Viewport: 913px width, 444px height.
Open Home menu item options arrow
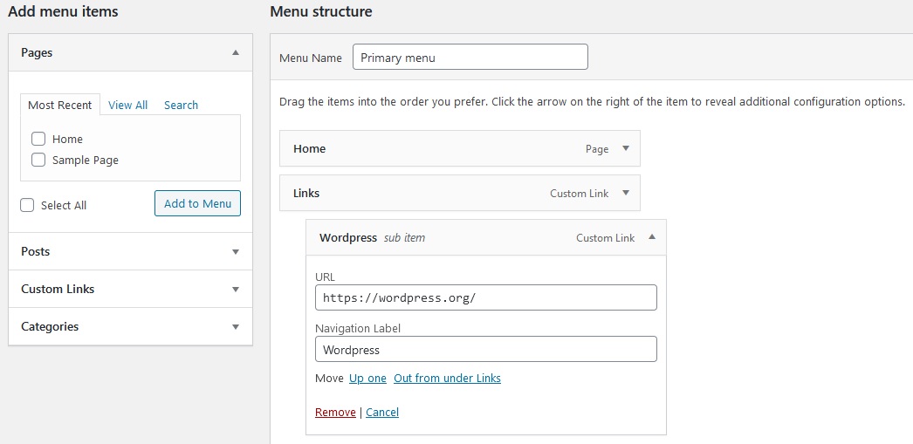click(x=625, y=148)
